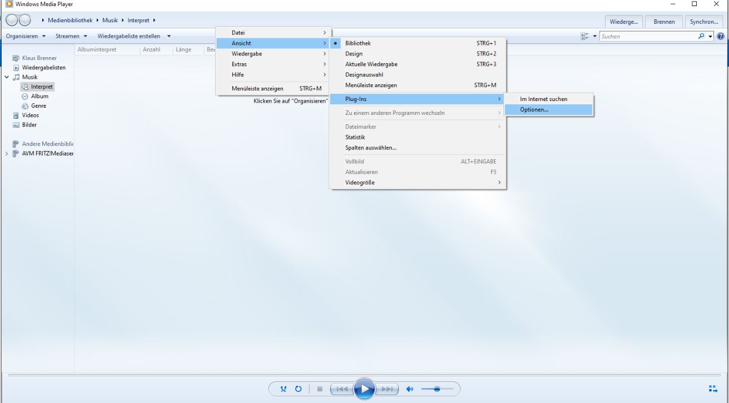
Task: Switch to Now Playing view icon
Action: point(713,389)
